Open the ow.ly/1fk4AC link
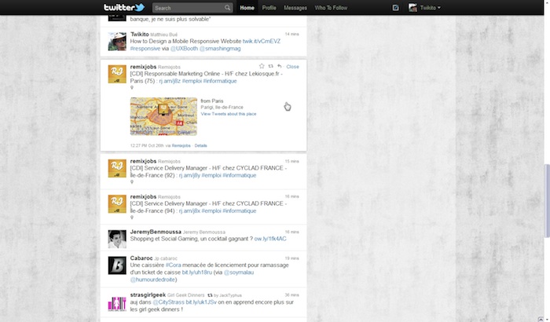This screenshot has width=550, height=322. click(x=269, y=238)
